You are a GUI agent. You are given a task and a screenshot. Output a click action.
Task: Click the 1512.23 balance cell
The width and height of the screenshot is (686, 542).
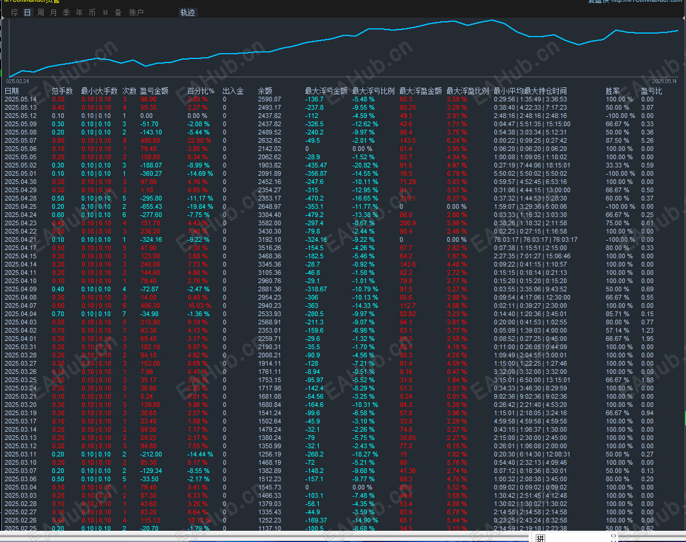[x=269, y=479]
